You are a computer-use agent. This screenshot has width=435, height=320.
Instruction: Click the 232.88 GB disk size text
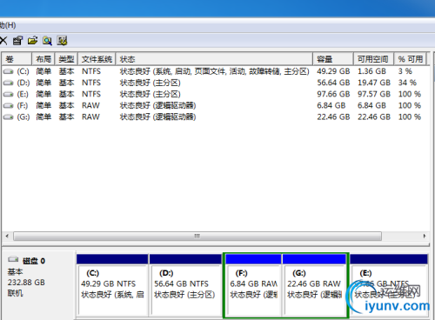(x=26, y=283)
